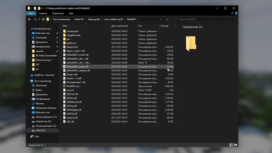
Task: Expand the ribbon with the chevron
Action: coord(232,13)
